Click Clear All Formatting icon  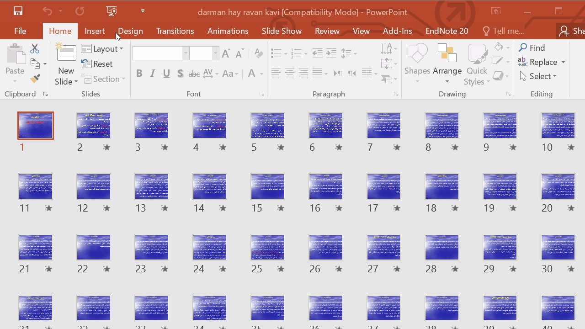pos(259,53)
